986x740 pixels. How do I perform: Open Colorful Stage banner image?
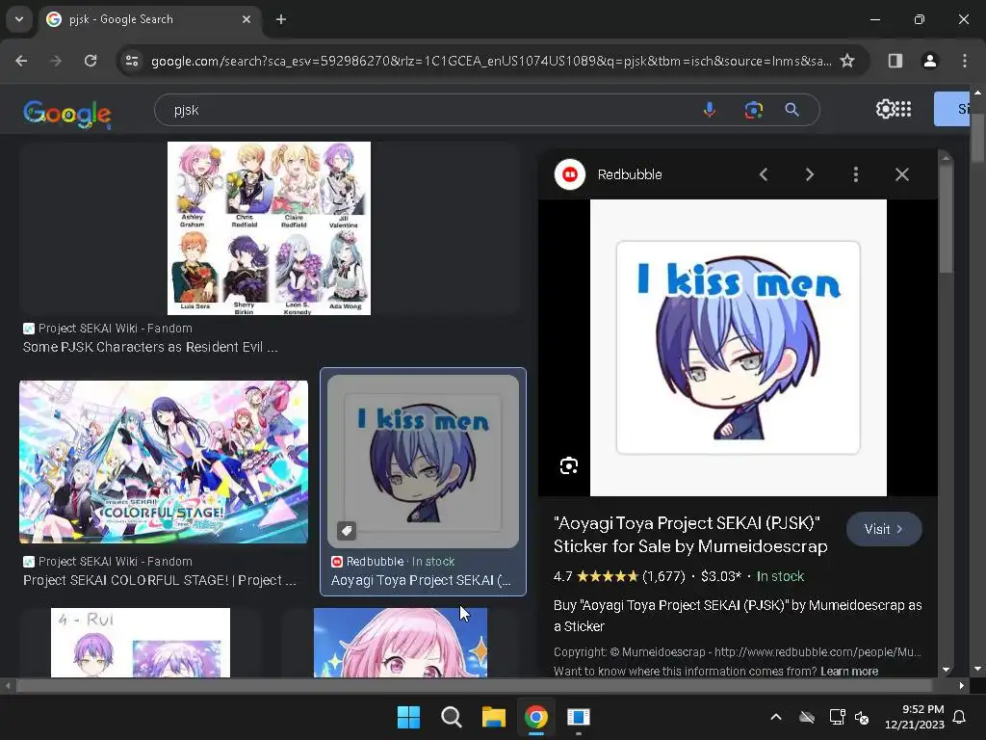pyautogui.click(x=164, y=462)
